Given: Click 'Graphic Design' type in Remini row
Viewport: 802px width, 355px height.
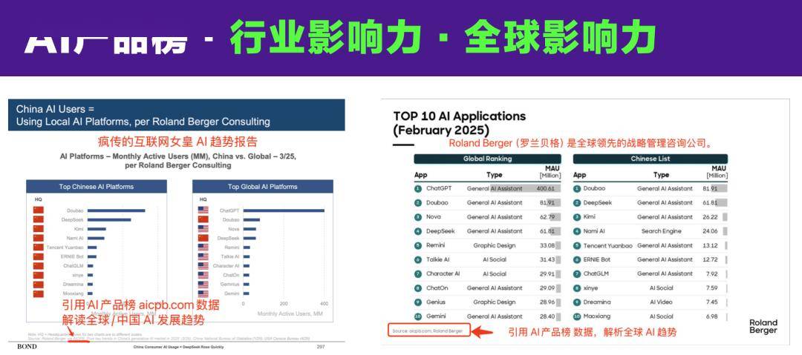Looking at the screenshot, I should tap(494, 245).
